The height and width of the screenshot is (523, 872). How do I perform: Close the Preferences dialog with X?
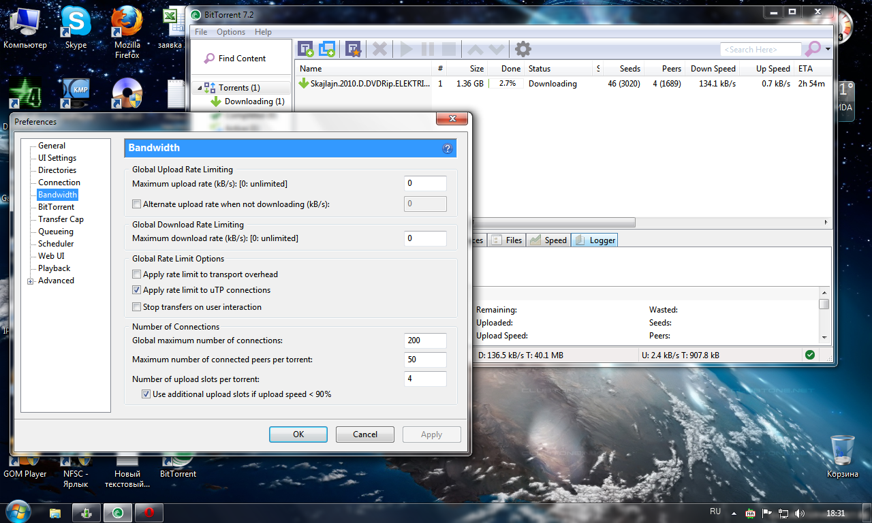click(x=452, y=119)
